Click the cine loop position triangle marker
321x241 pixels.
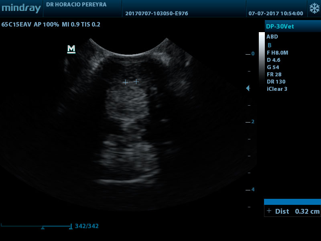coord(43,228)
